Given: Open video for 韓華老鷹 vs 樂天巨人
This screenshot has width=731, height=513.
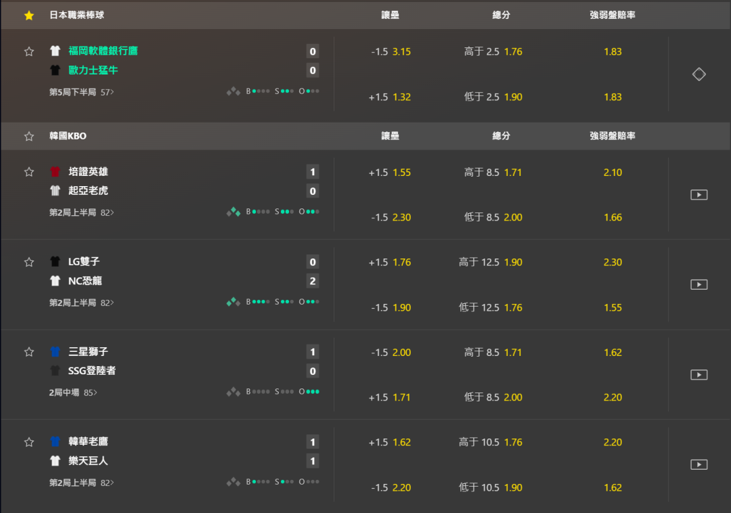Looking at the screenshot, I should [x=699, y=465].
